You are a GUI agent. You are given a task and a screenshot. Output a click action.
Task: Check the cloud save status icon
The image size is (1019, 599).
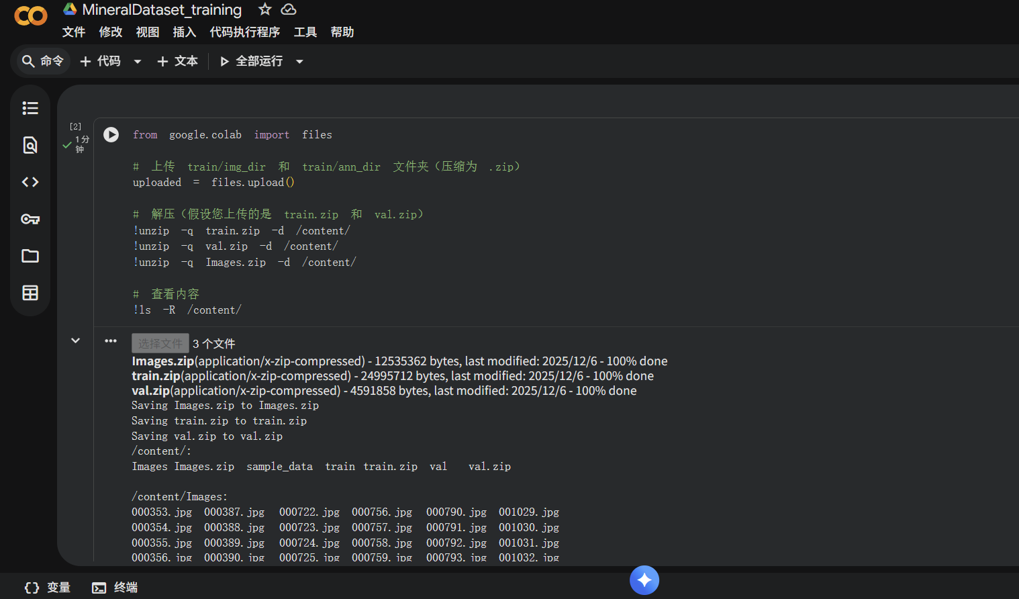289,9
